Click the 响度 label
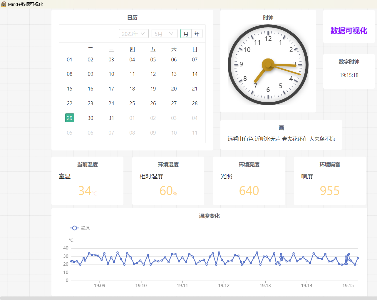This screenshot has height=300, width=377. [x=307, y=176]
